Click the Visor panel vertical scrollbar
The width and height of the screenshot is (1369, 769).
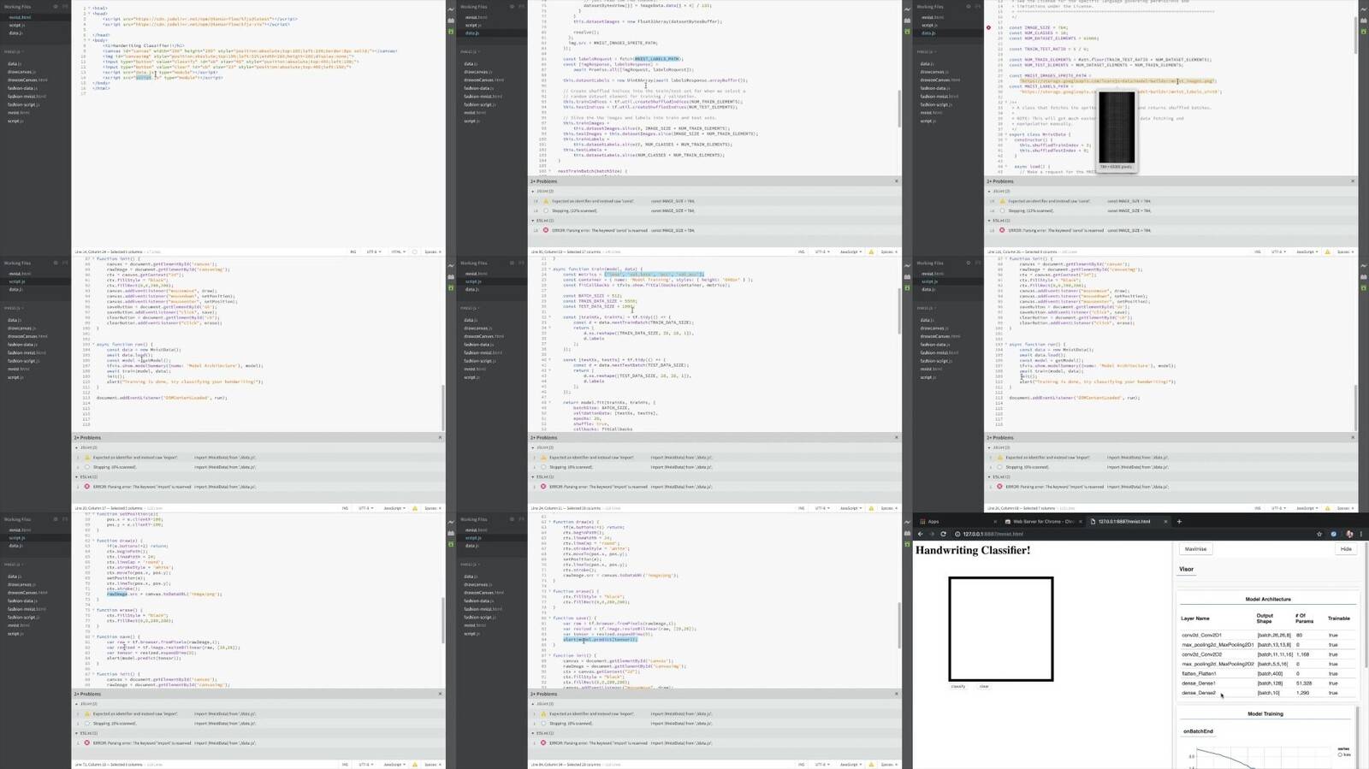[x=1366, y=603]
